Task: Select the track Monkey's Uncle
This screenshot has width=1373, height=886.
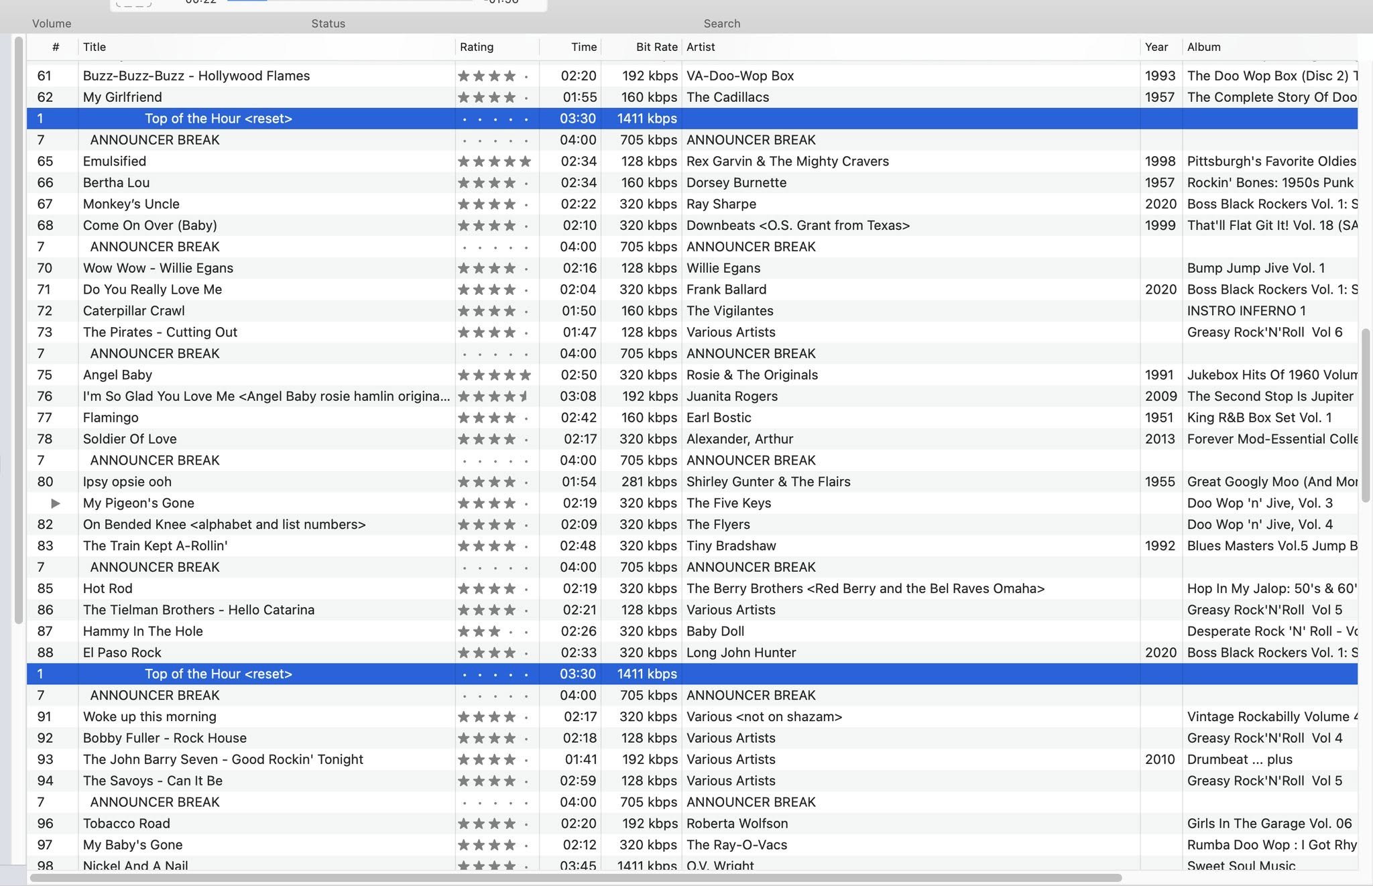Action: click(692, 204)
